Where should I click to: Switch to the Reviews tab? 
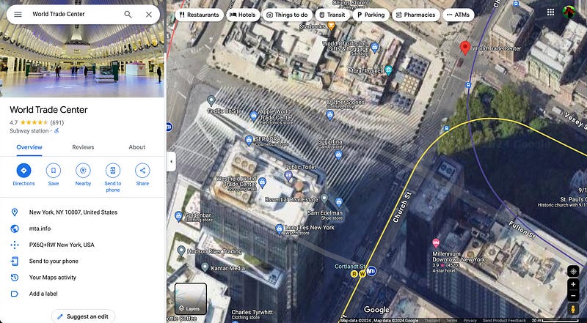click(x=83, y=147)
